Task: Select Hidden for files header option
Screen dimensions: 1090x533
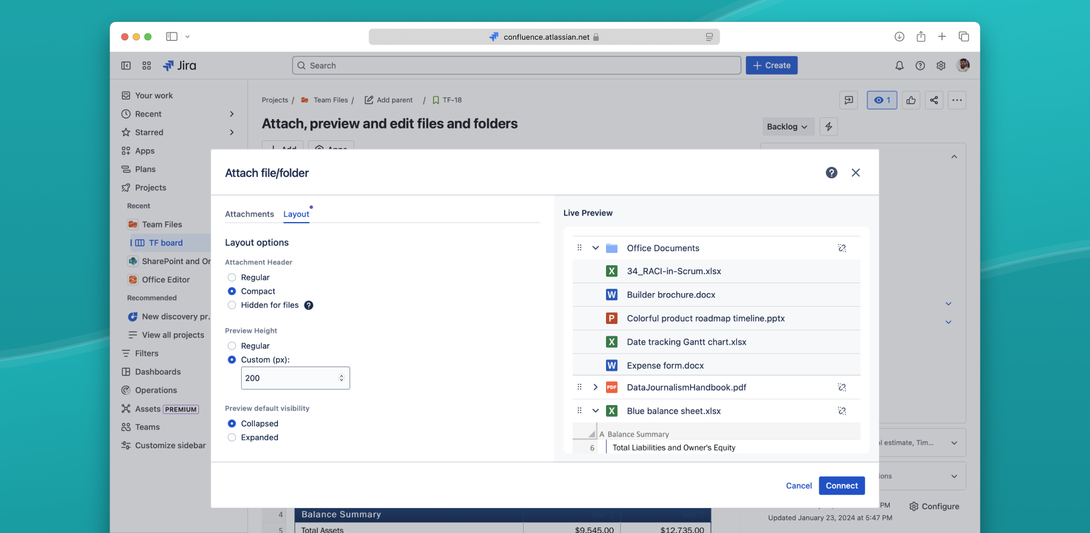Action: click(x=232, y=306)
